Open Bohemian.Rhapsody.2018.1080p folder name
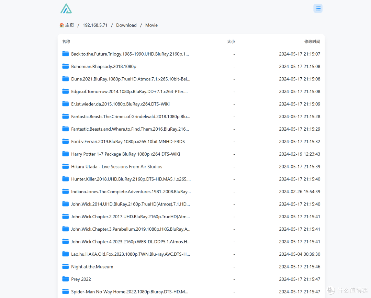 click(x=104, y=67)
